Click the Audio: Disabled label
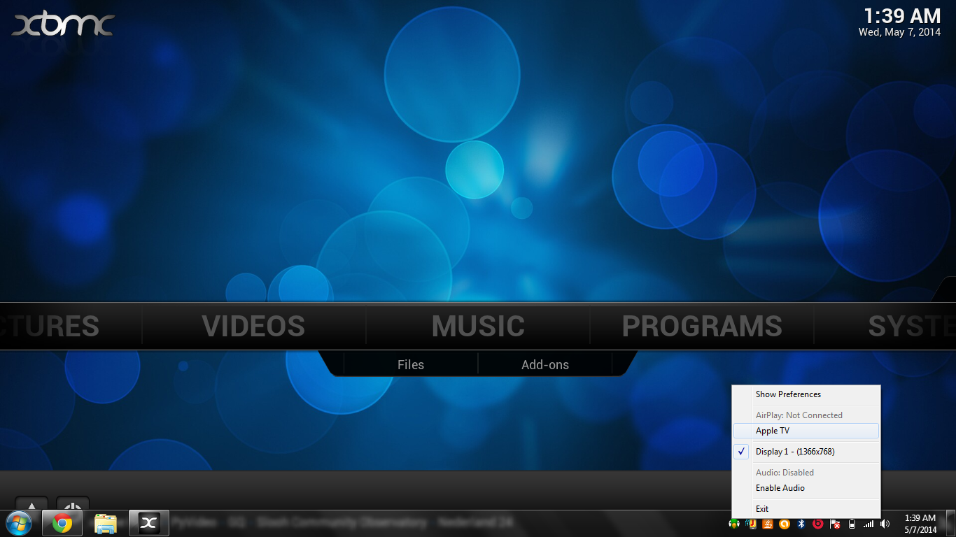This screenshot has width=956, height=537. pyautogui.click(x=785, y=473)
